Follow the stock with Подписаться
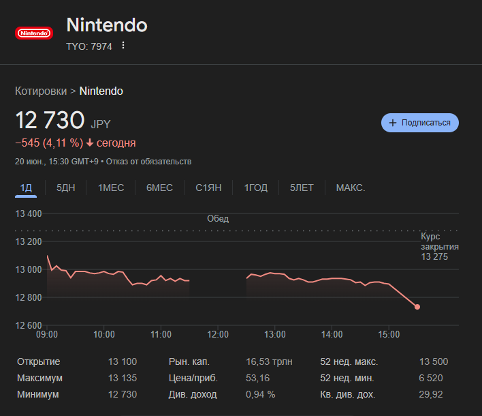The height and width of the screenshot is (416, 482). pyautogui.click(x=419, y=123)
